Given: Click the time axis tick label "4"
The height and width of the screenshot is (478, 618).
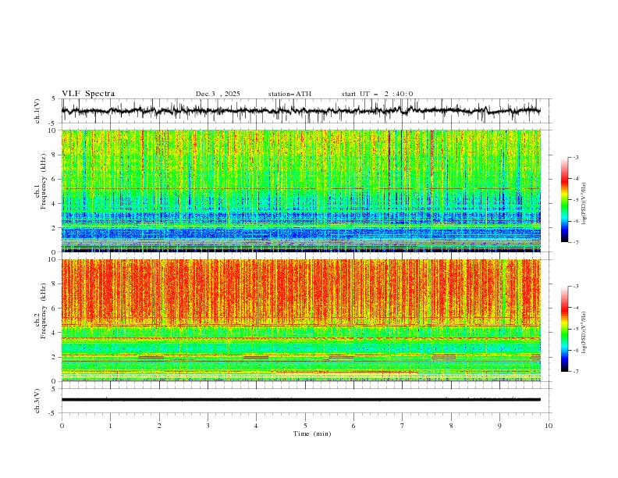Looking at the screenshot, I should pos(256,426).
